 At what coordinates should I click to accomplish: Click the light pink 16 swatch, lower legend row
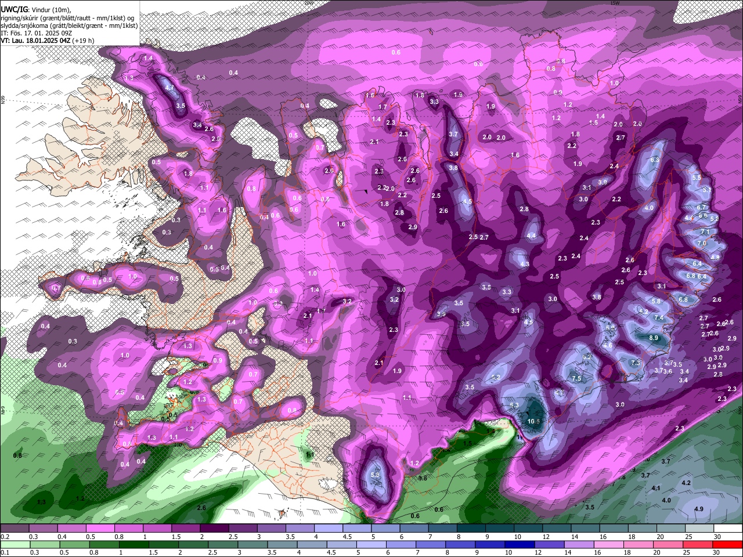[609, 544]
